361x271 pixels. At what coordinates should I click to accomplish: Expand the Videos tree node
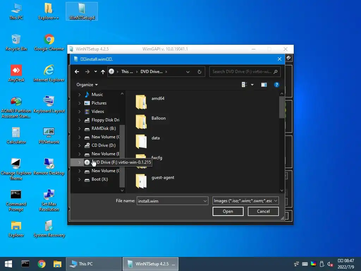[79, 112]
